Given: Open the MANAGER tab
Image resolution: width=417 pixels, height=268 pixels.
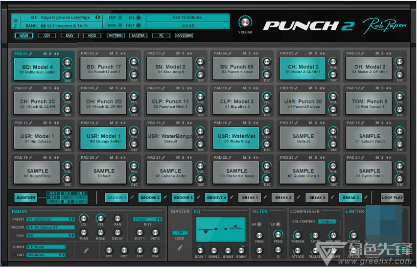Looking at the screenshot, I should coord(184,35).
